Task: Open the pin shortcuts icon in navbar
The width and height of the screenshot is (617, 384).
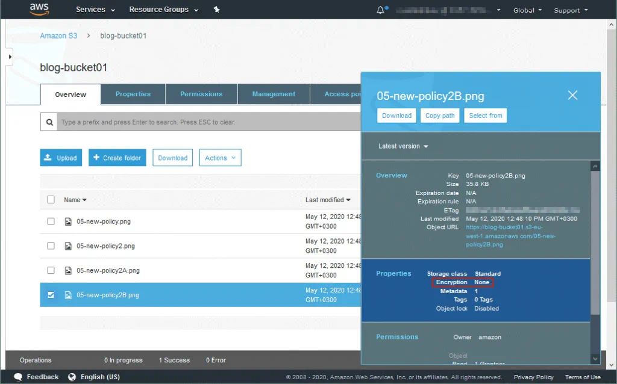Action: (x=217, y=10)
